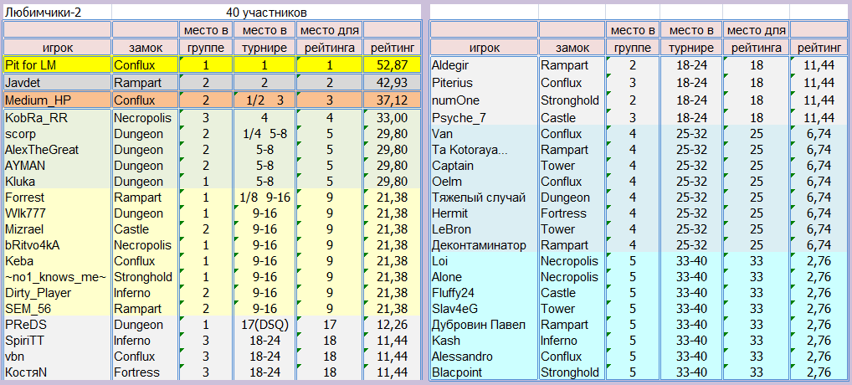Image resolution: width=852 pixels, height=385 pixels.
Task: Select the 'Любимчики-2' title cell
Action: pos(57,12)
